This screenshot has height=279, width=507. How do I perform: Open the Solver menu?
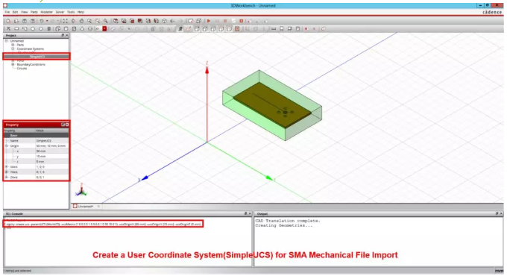pyautogui.click(x=60, y=12)
